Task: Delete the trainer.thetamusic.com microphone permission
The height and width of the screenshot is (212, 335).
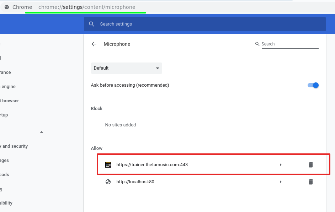Action: point(310,164)
